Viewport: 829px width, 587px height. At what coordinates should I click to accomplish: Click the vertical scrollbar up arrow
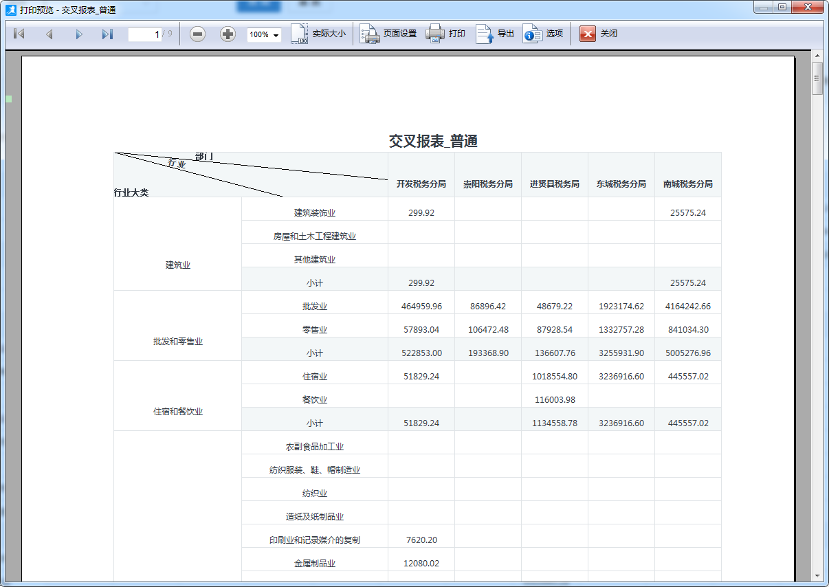coord(817,55)
